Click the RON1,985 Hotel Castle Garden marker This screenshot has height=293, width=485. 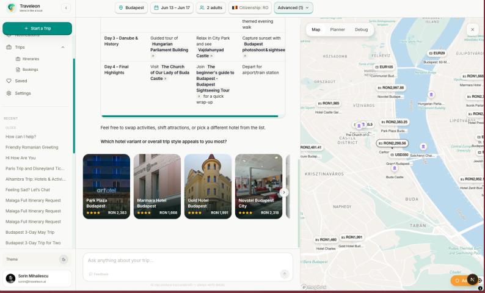point(328,103)
